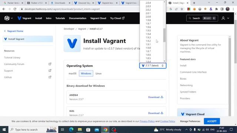Open the Support link

click(x=9, y=71)
